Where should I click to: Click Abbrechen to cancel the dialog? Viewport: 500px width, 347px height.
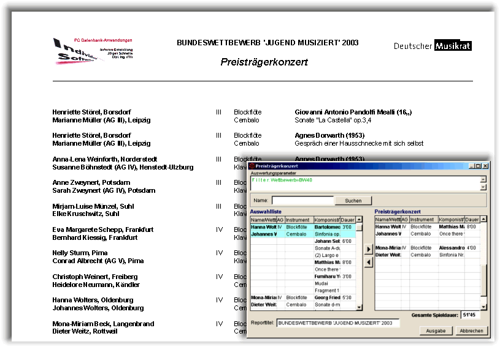472,330
